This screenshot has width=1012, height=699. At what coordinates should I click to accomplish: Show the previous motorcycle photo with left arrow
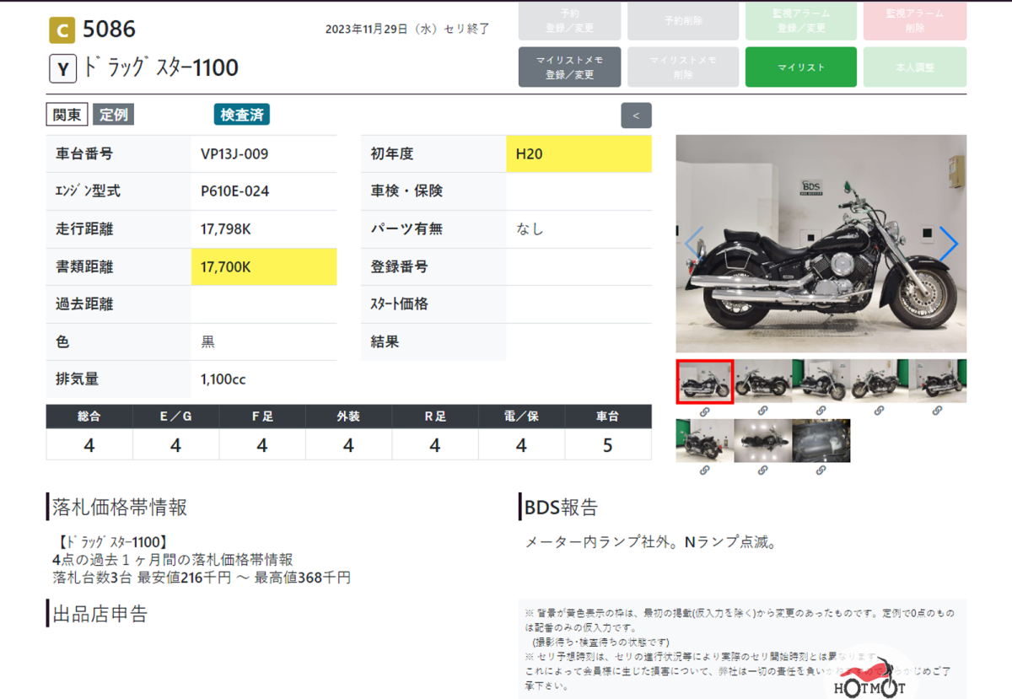pos(693,244)
